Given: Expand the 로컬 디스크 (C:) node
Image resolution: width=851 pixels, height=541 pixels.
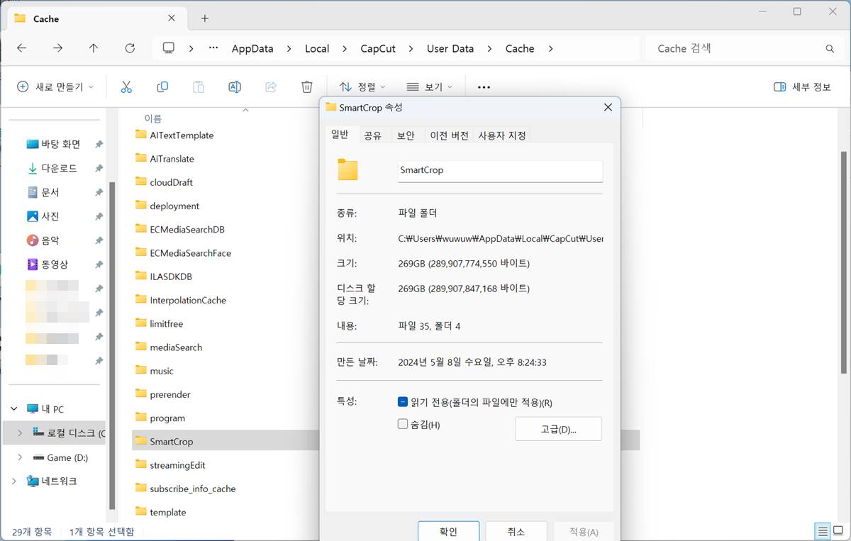Looking at the screenshot, I should click(x=19, y=433).
